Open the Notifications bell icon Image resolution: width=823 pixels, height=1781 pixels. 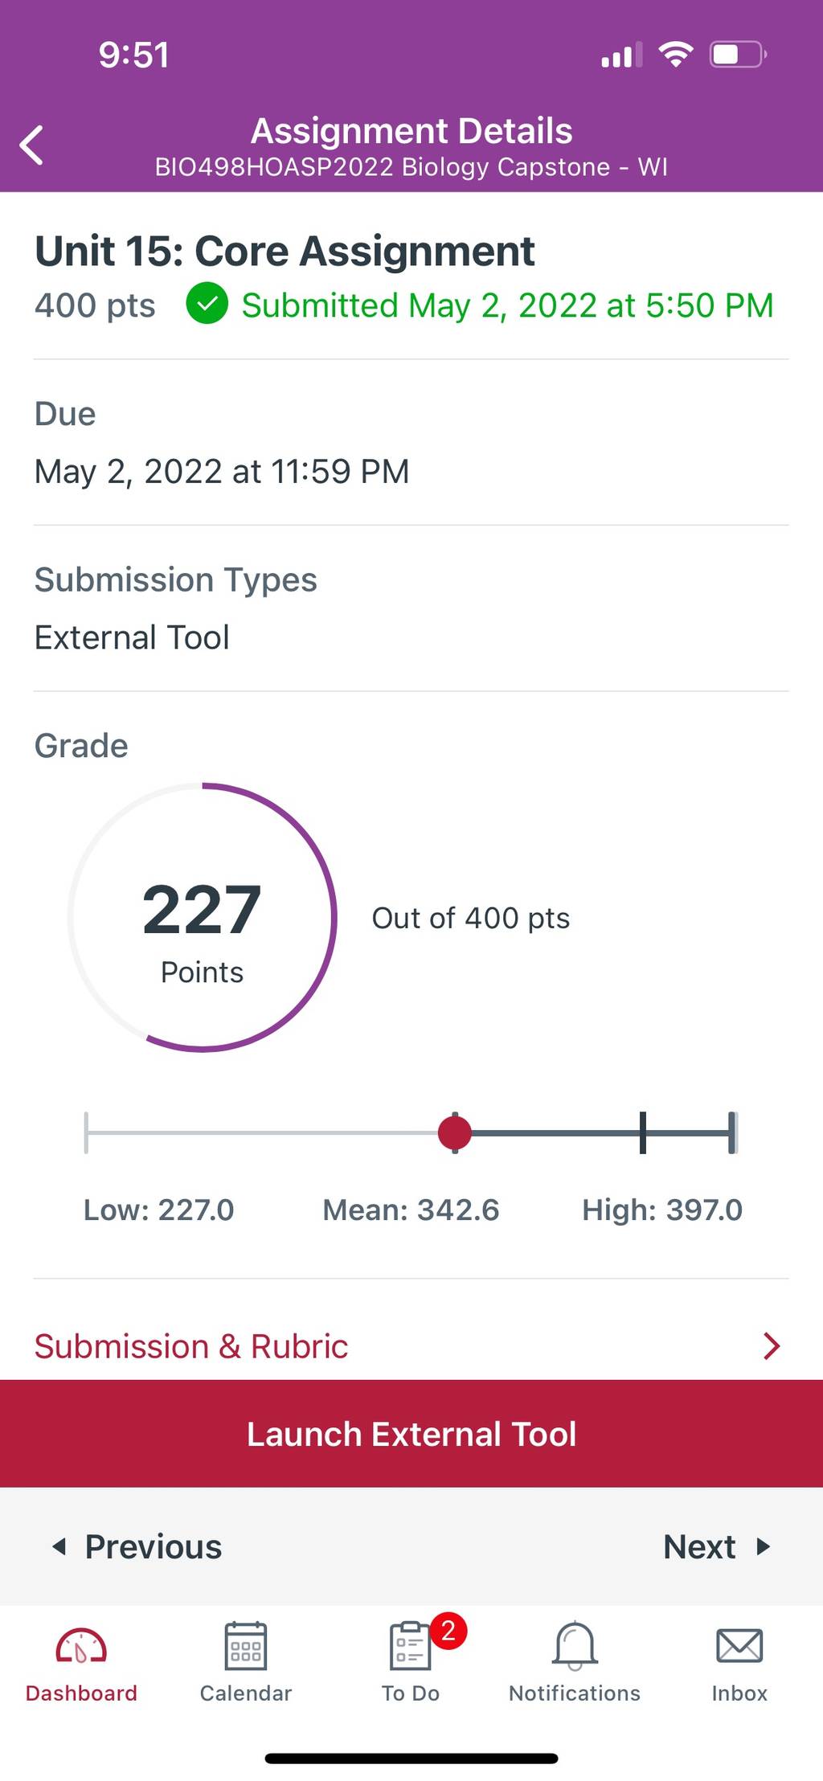[x=575, y=1645]
